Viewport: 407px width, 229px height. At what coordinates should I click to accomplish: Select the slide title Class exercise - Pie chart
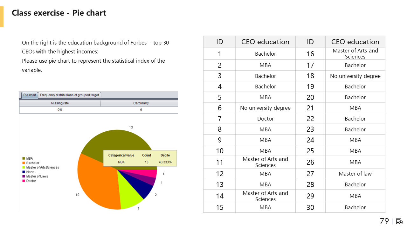click(59, 13)
